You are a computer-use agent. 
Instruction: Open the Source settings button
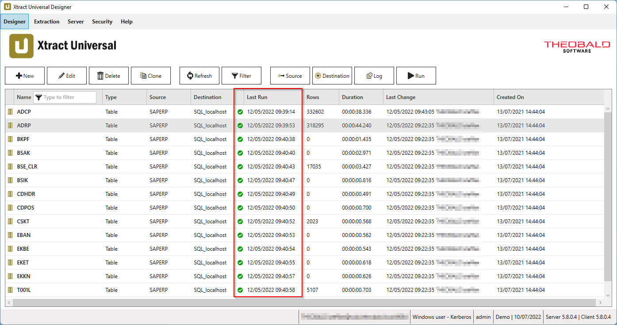coord(290,76)
